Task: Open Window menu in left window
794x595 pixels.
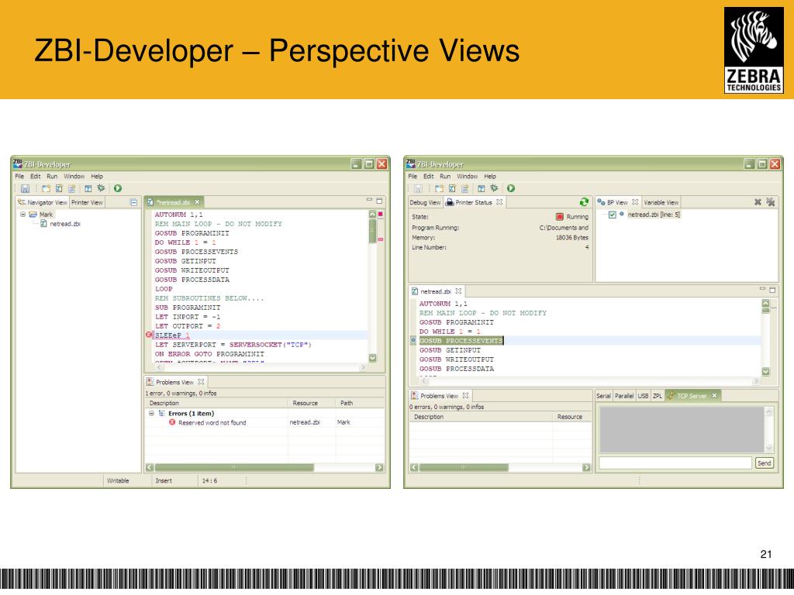Action: point(74,177)
